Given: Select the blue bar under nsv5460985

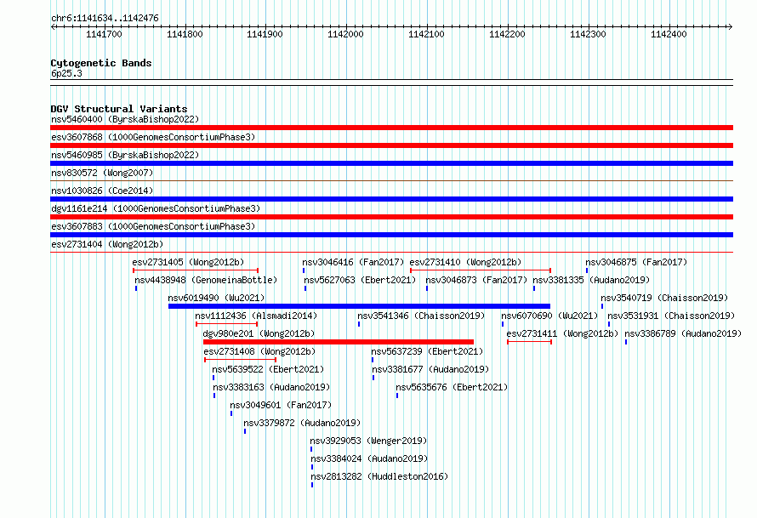Looking at the screenshot, I should (x=391, y=163).
